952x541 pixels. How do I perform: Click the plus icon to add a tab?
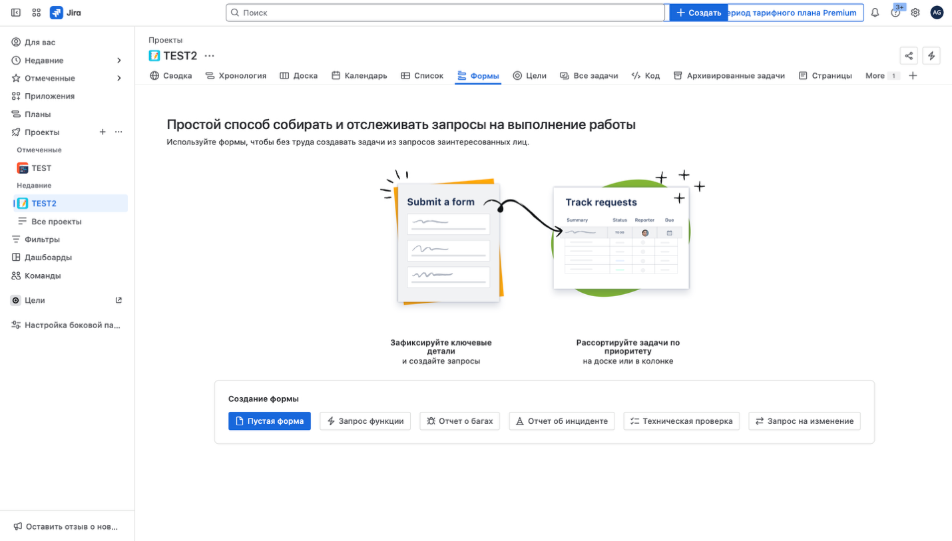point(913,76)
